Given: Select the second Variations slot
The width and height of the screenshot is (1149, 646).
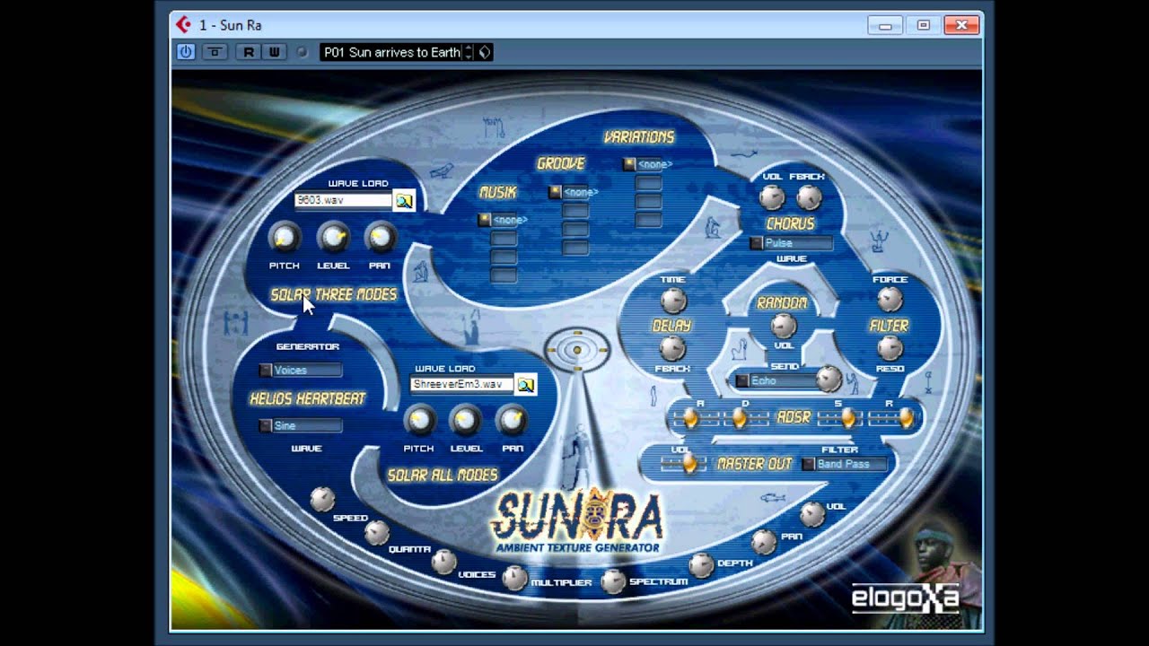Looking at the screenshot, I should pyautogui.click(x=648, y=183).
